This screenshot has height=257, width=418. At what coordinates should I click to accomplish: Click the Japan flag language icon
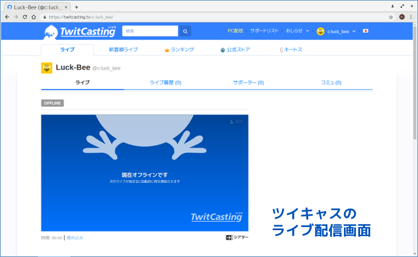pyautogui.click(x=365, y=31)
